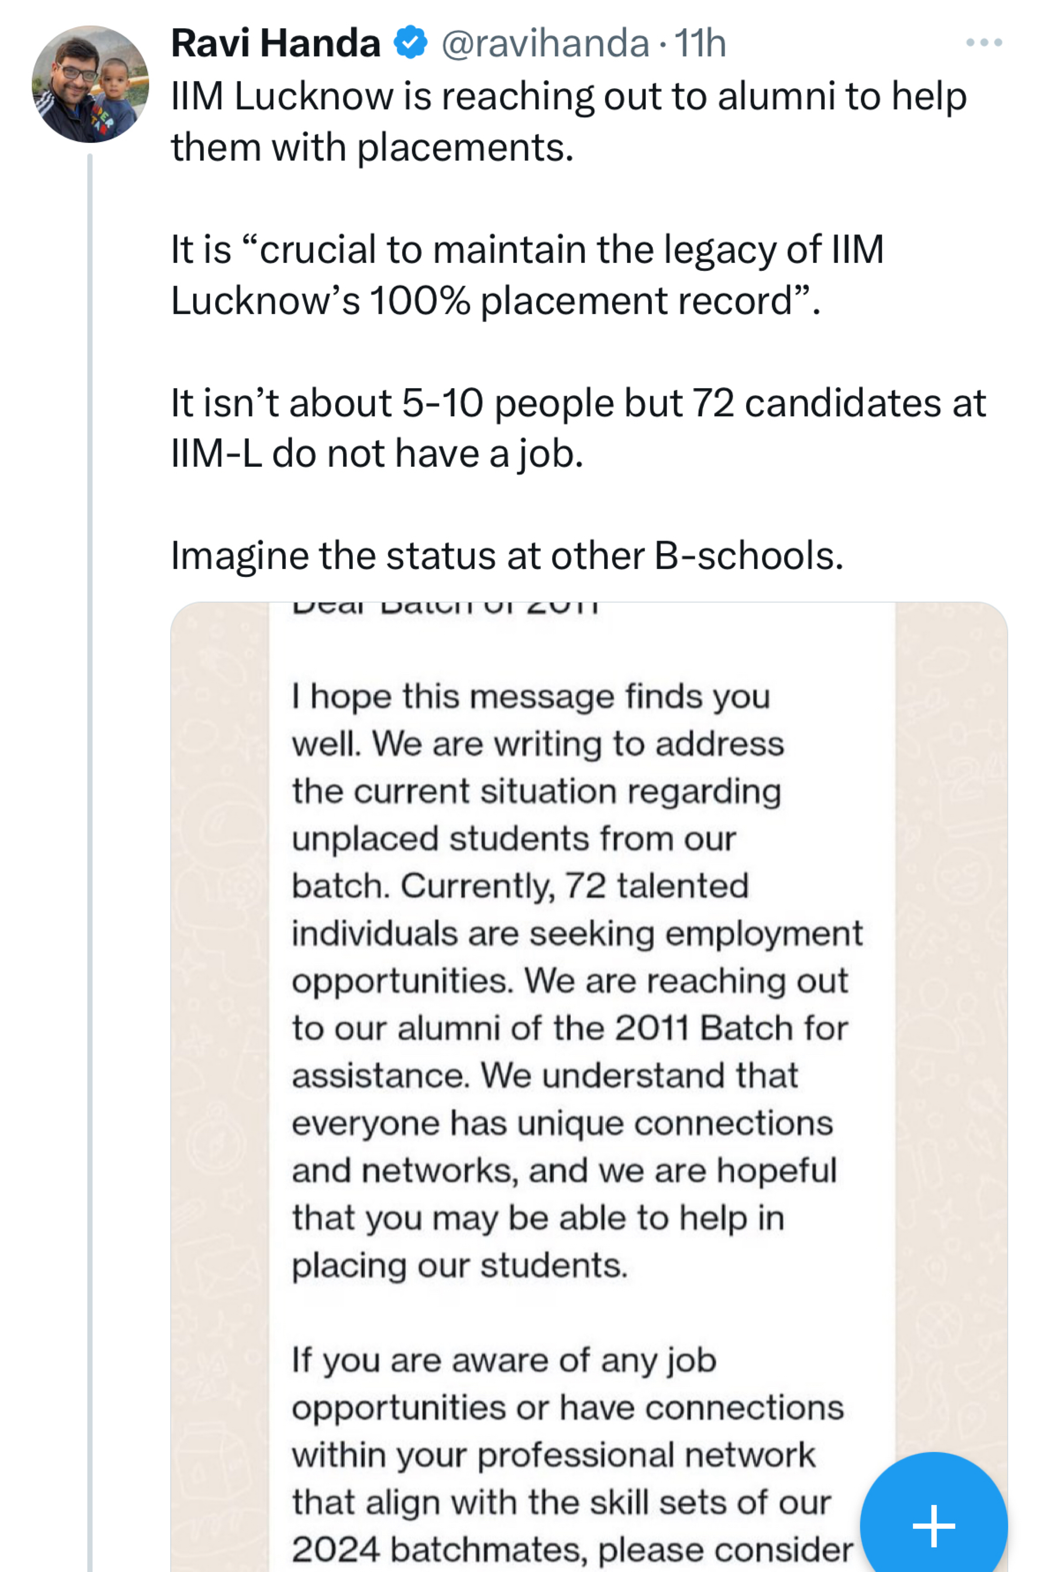This screenshot has width=1040, height=1572.
Task: Click the cropped "Dear Batch of 2011" heading
Action: pyautogui.click(x=446, y=608)
